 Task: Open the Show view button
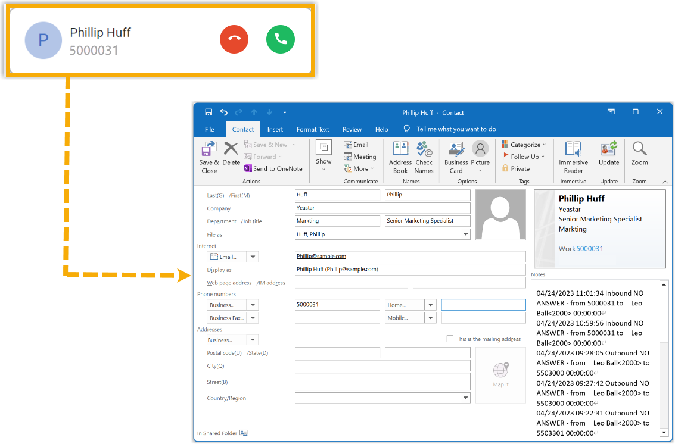[x=323, y=155]
